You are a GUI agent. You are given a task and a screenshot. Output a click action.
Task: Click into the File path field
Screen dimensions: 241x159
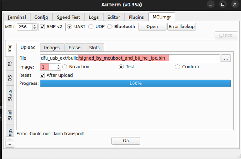pyautogui.click(x=130, y=58)
